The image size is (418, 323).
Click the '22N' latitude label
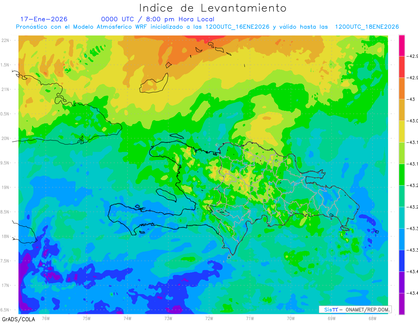[x=6, y=40]
